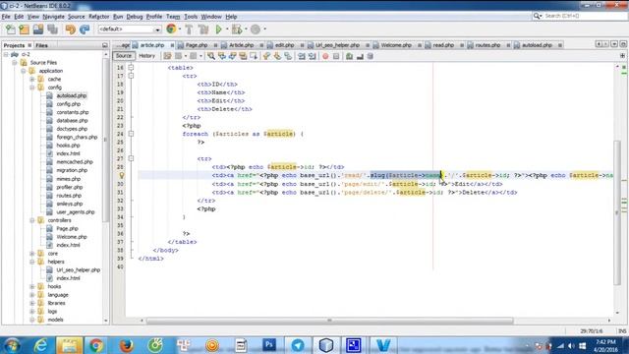The width and height of the screenshot is (629, 354).
Task: Collapse the ci-2 project node
Action: 6,54
